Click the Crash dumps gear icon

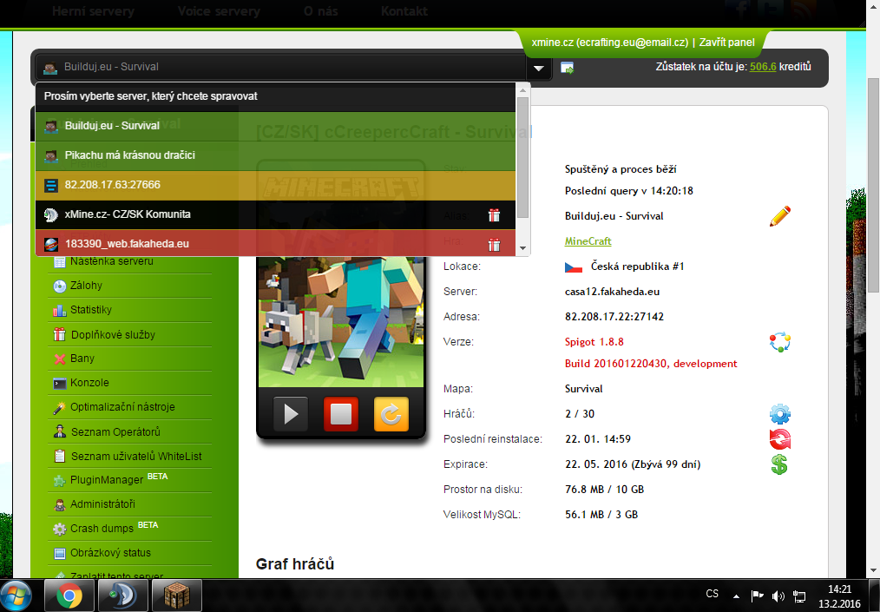pyautogui.click(x=60, y=529)
